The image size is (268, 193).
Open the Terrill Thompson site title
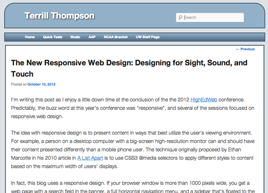[x=59, y=16]
